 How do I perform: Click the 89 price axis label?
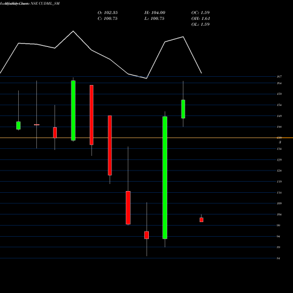(278, 247)
